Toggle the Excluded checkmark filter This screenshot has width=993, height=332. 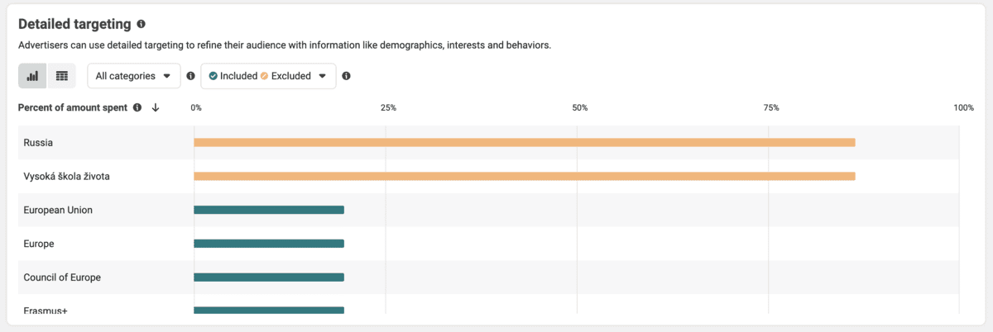tap(265, 76)
